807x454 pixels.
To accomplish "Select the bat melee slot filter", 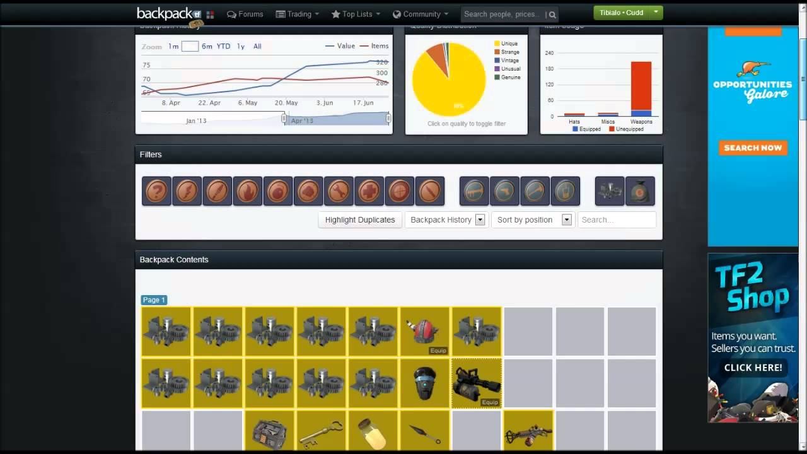I will pyautogui.click(x=535, y=191).
